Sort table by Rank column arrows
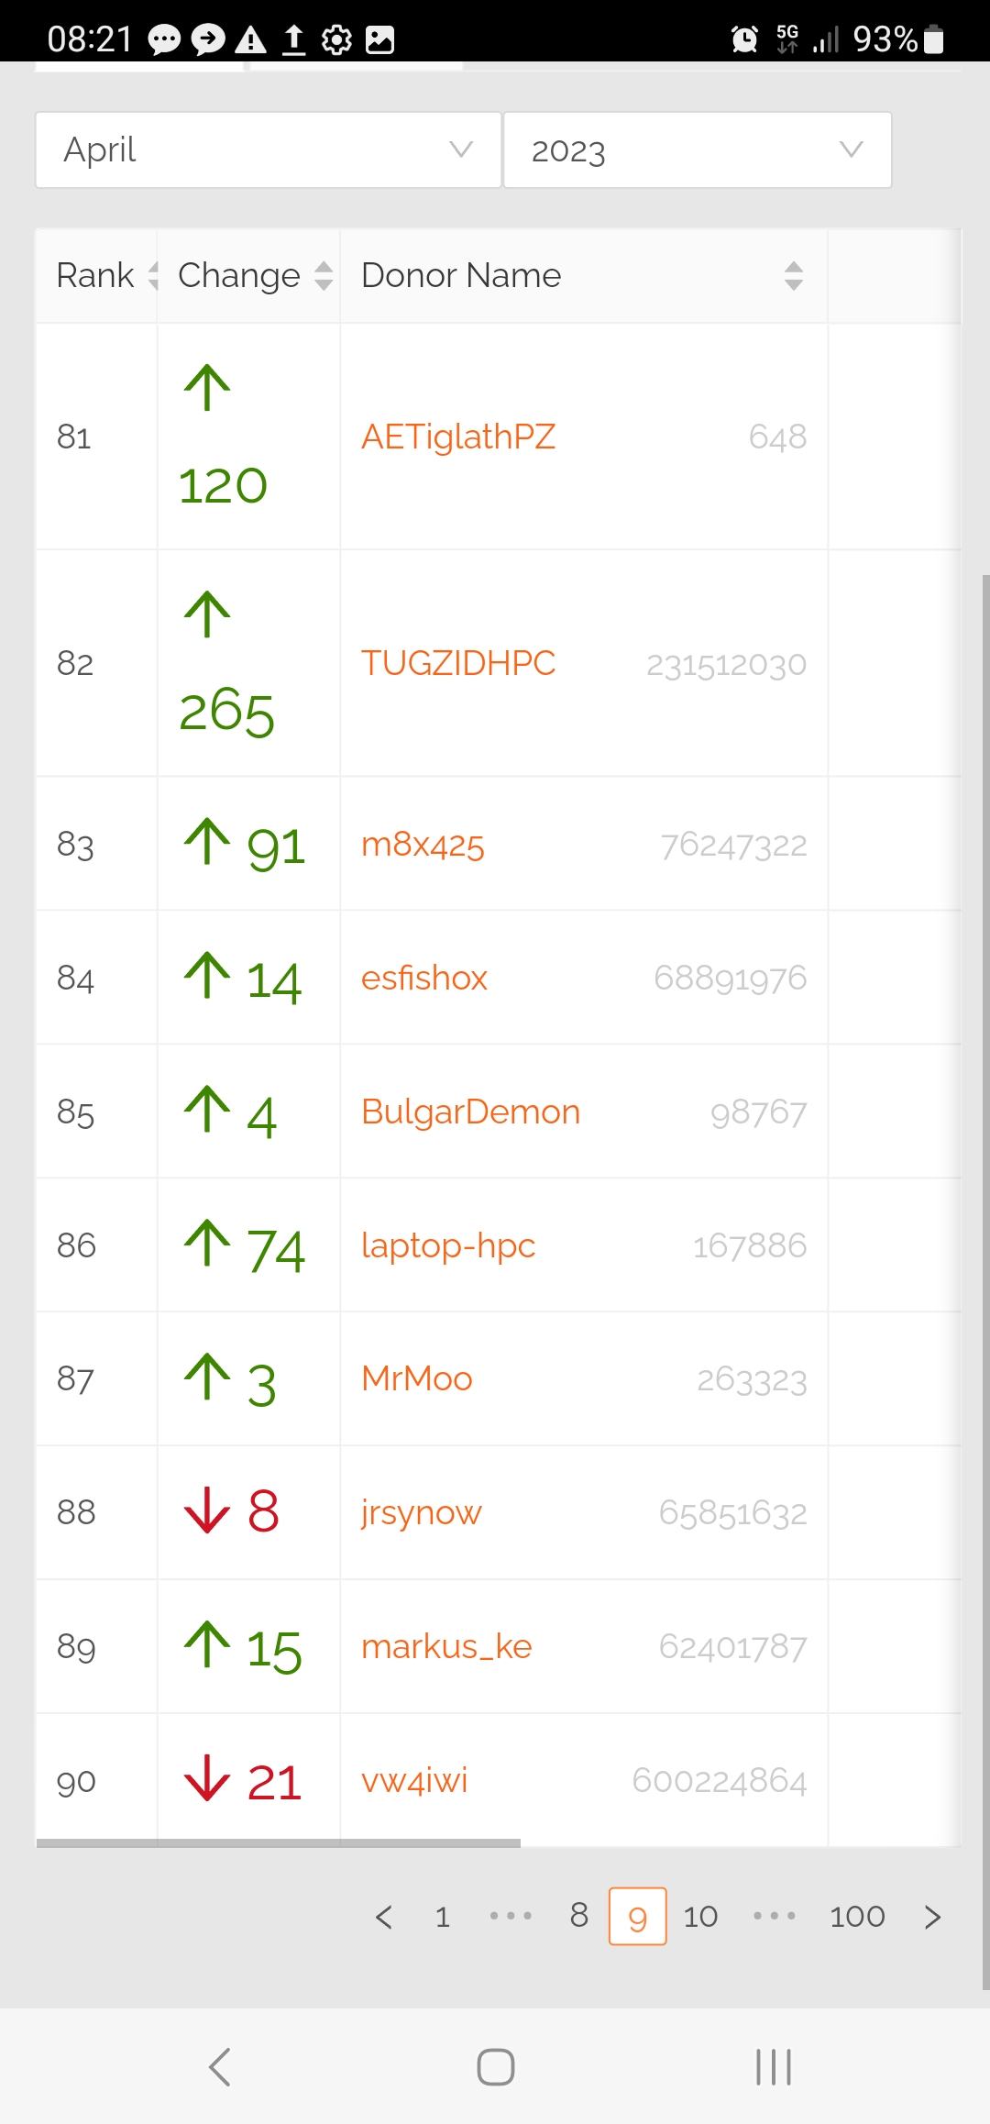990x2124 pixels. [x=153, y=275]
